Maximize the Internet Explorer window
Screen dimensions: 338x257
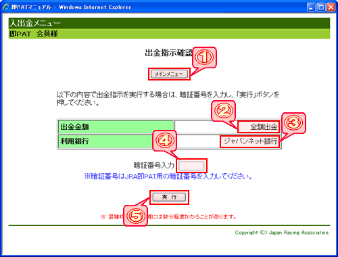(321, 7)
